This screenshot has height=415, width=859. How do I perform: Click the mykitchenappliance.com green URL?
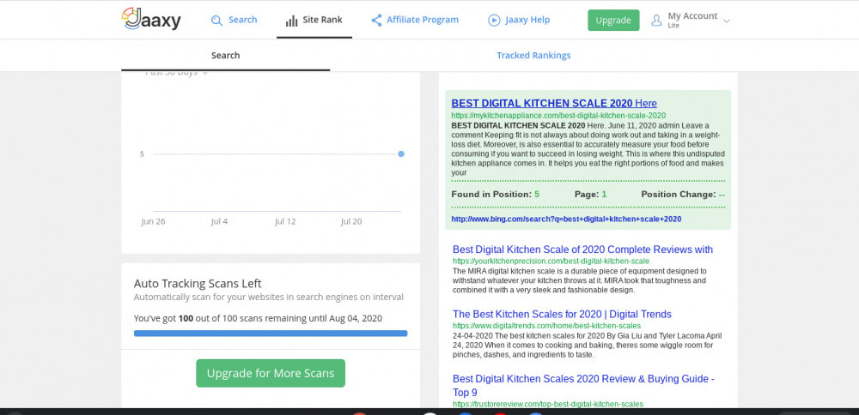[x=558, y=116]
